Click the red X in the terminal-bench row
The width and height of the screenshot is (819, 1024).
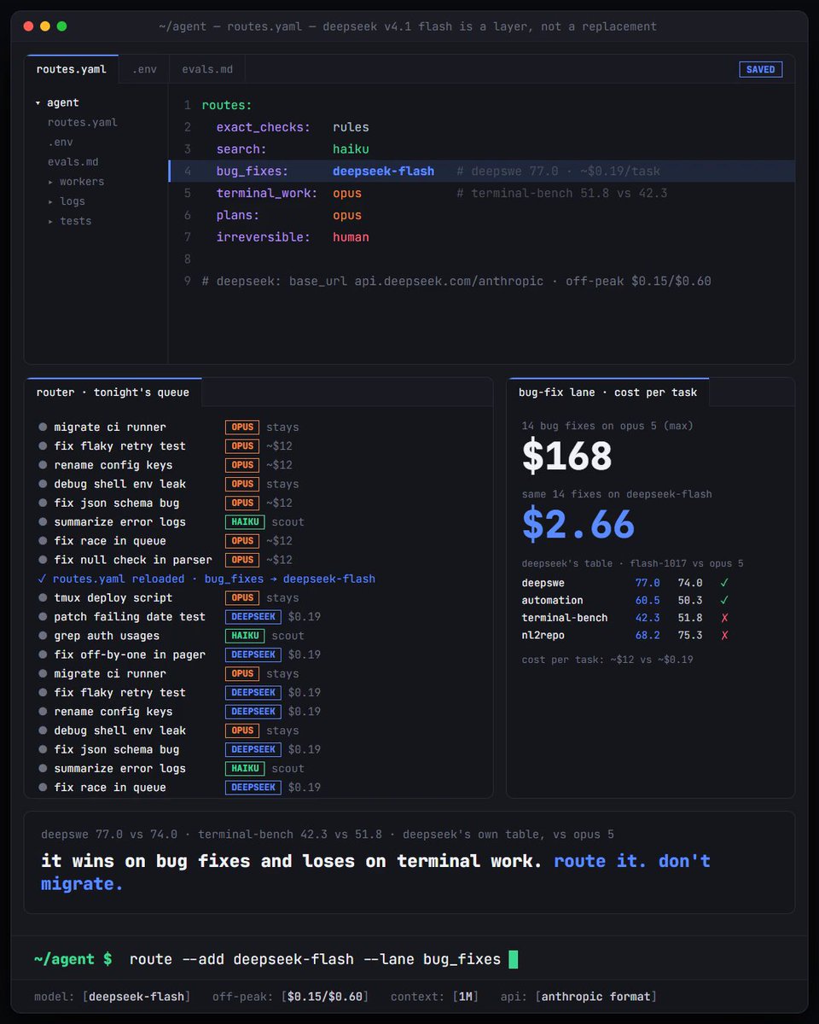click(724, 618)
